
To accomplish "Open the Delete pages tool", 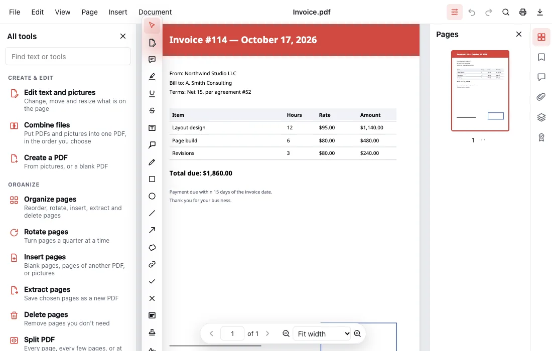I will (68, 318).
